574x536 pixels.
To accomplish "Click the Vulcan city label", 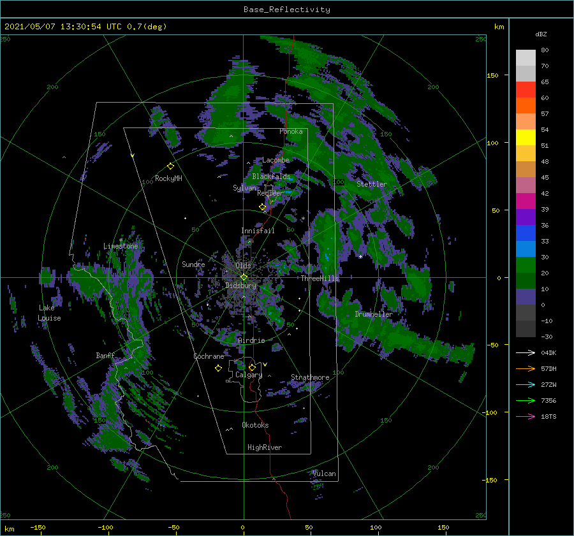I will point(324,474).
